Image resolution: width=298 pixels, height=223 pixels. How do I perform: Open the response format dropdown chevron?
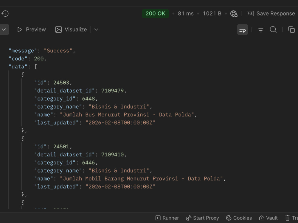pyautogui.click(x=4, y=29)
